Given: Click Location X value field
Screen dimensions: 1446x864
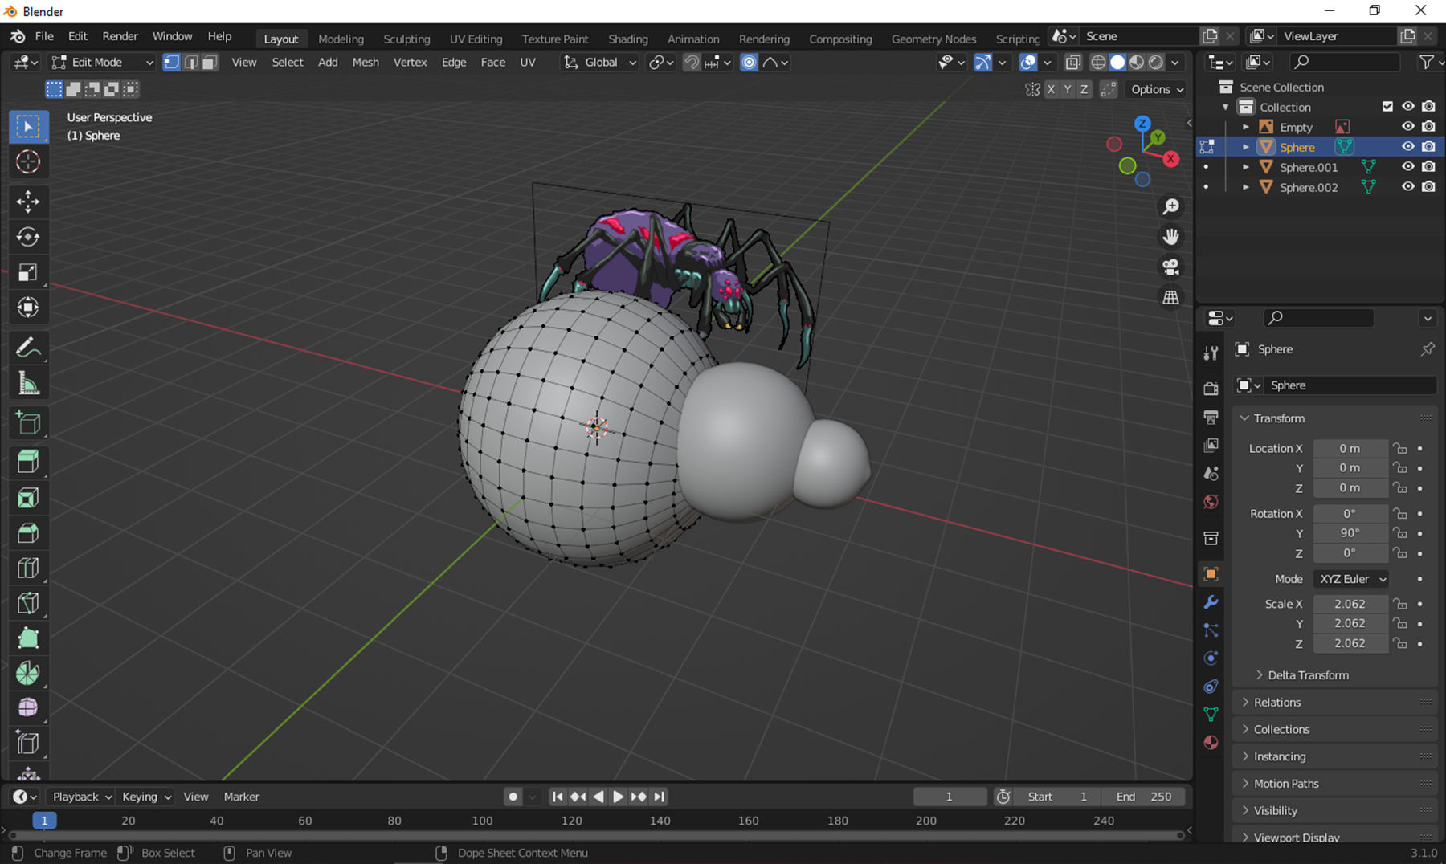Looking at the screenshot, I should coord(1350,449).
